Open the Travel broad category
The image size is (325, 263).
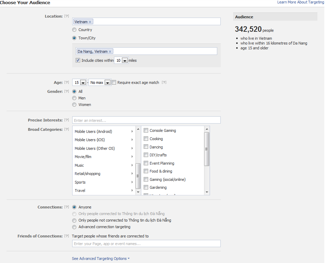point(80,191)
